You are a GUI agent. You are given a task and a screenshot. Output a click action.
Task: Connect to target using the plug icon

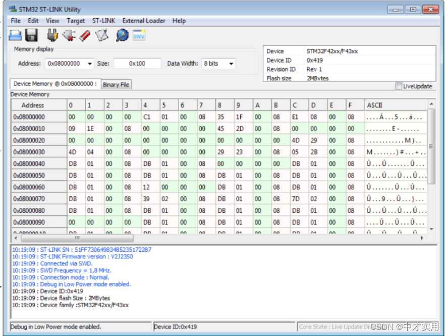(x=52, y=35)
